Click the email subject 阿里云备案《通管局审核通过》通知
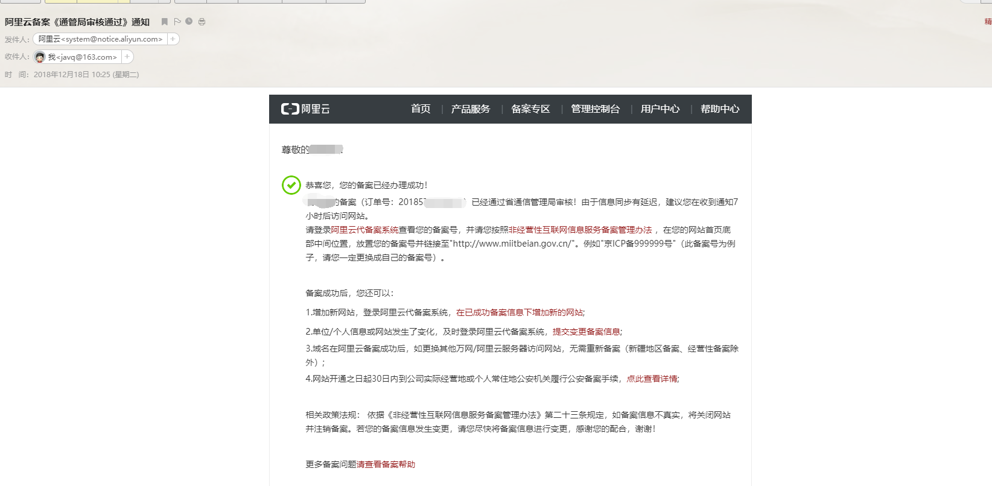Viewport: 992px width, 486px height. [x=77, y=22]
